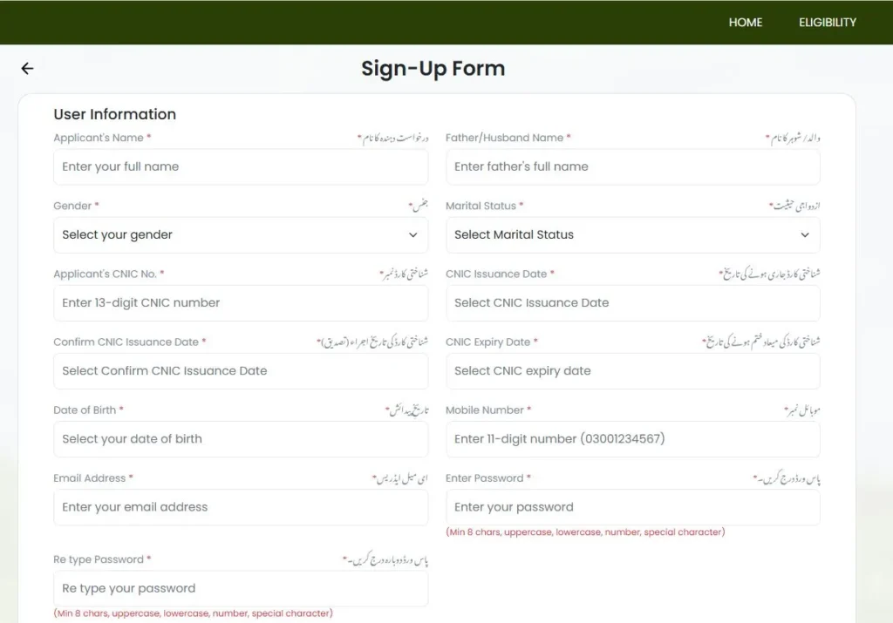Click the Enter Password field

pos(632,507)
